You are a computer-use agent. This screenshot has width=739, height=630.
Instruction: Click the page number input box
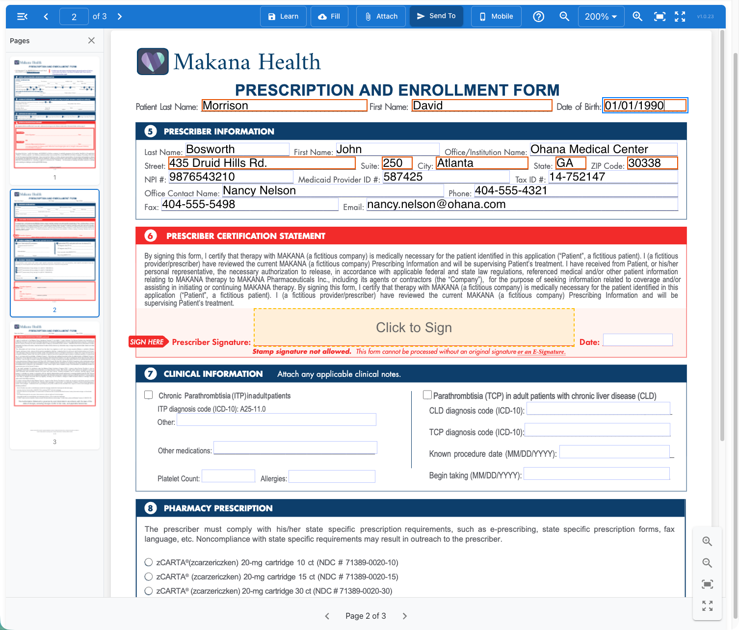click(74, 17)
